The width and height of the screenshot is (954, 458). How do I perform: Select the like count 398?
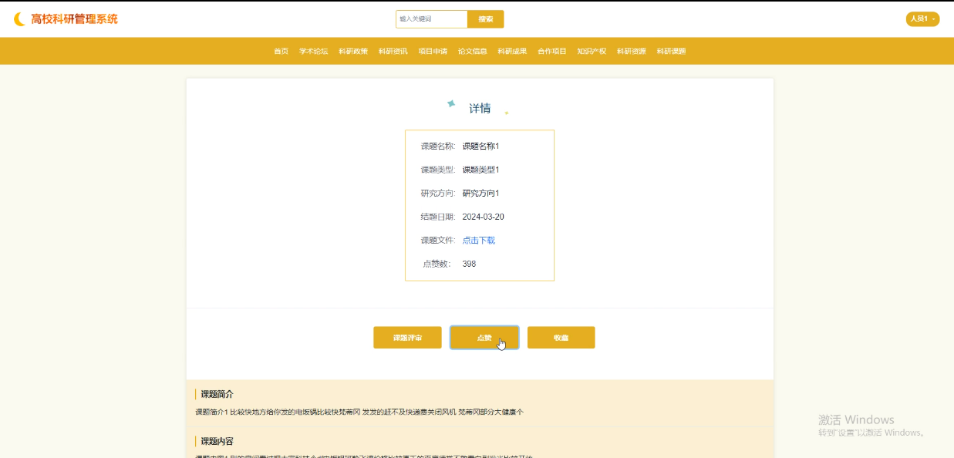coord(469,264)
